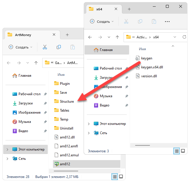Click Cut icon in x64 window
Image resolution: width=189 pixels, height=182 pixels.
(126, 22)
